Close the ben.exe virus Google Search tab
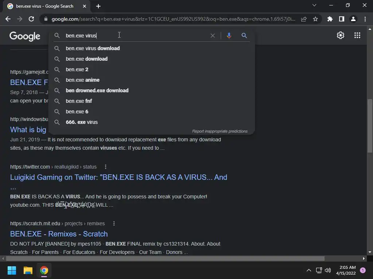Image resolution: width=373 pixels, height=279 pixels. (85, 7)
